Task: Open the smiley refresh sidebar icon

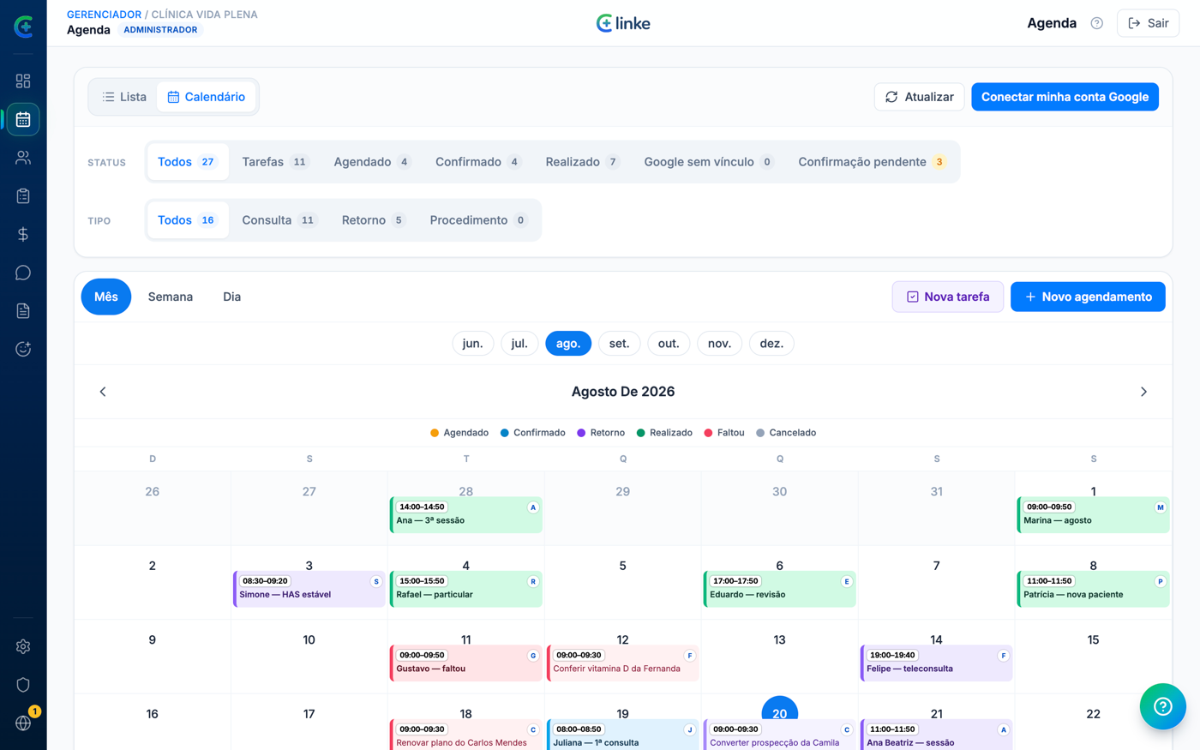Action: (x=23, y=349)
